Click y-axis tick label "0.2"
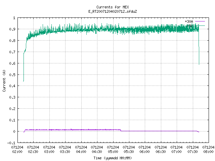 click(x=12, y=109)
